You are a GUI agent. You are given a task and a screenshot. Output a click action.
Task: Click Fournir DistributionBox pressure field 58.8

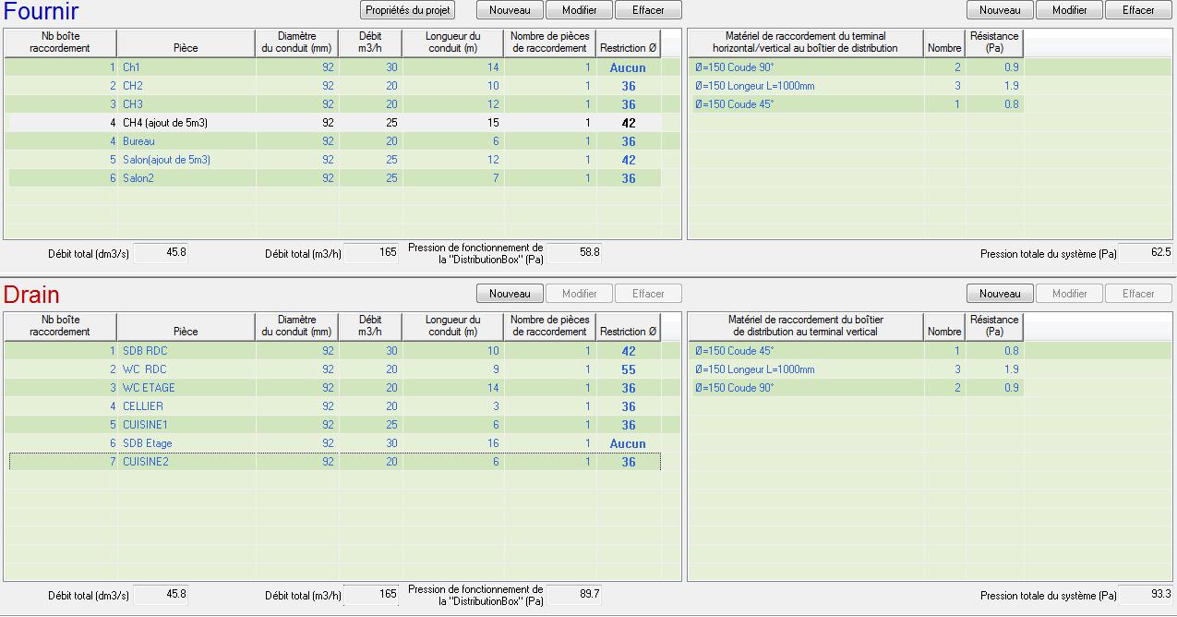(x=574, y=252)
